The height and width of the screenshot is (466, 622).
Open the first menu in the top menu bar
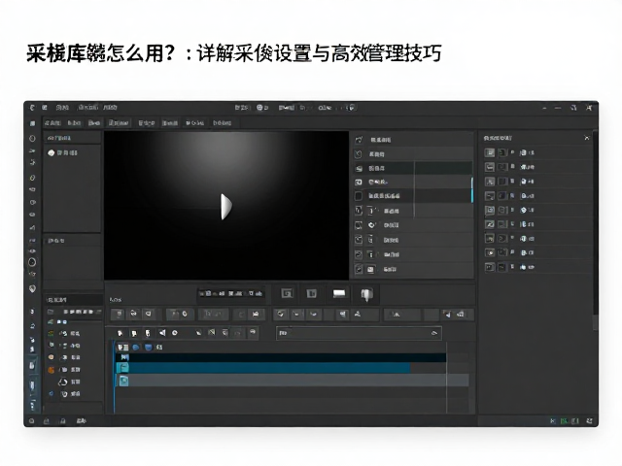62,108
